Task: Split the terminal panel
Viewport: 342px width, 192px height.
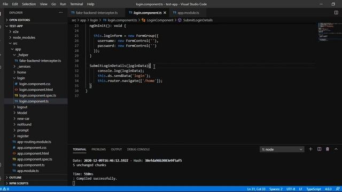Action: pos(319,149)
